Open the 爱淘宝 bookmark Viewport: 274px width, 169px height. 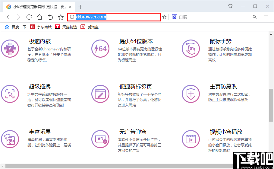(90, 27)
